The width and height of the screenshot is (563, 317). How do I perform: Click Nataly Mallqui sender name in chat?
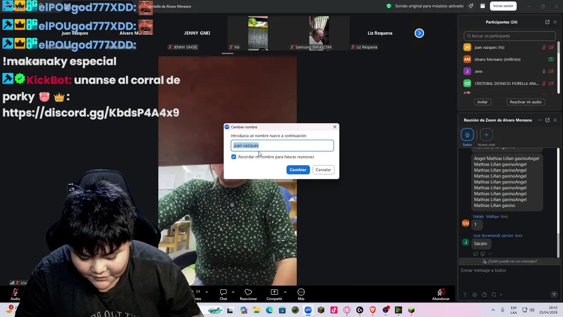(486, 217)
